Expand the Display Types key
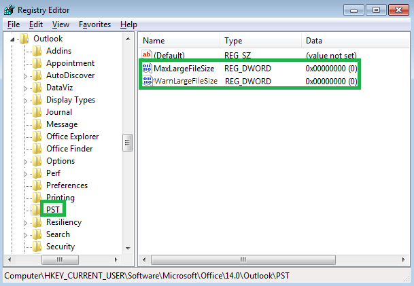 click(x=25, y=101)
